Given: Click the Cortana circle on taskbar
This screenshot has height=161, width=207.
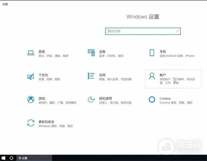Looking at the screenshot, I should coord(11,158).
